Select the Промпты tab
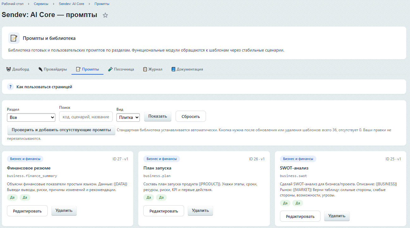This screenshot has height=228, width=410. click(x=88, y=69)
